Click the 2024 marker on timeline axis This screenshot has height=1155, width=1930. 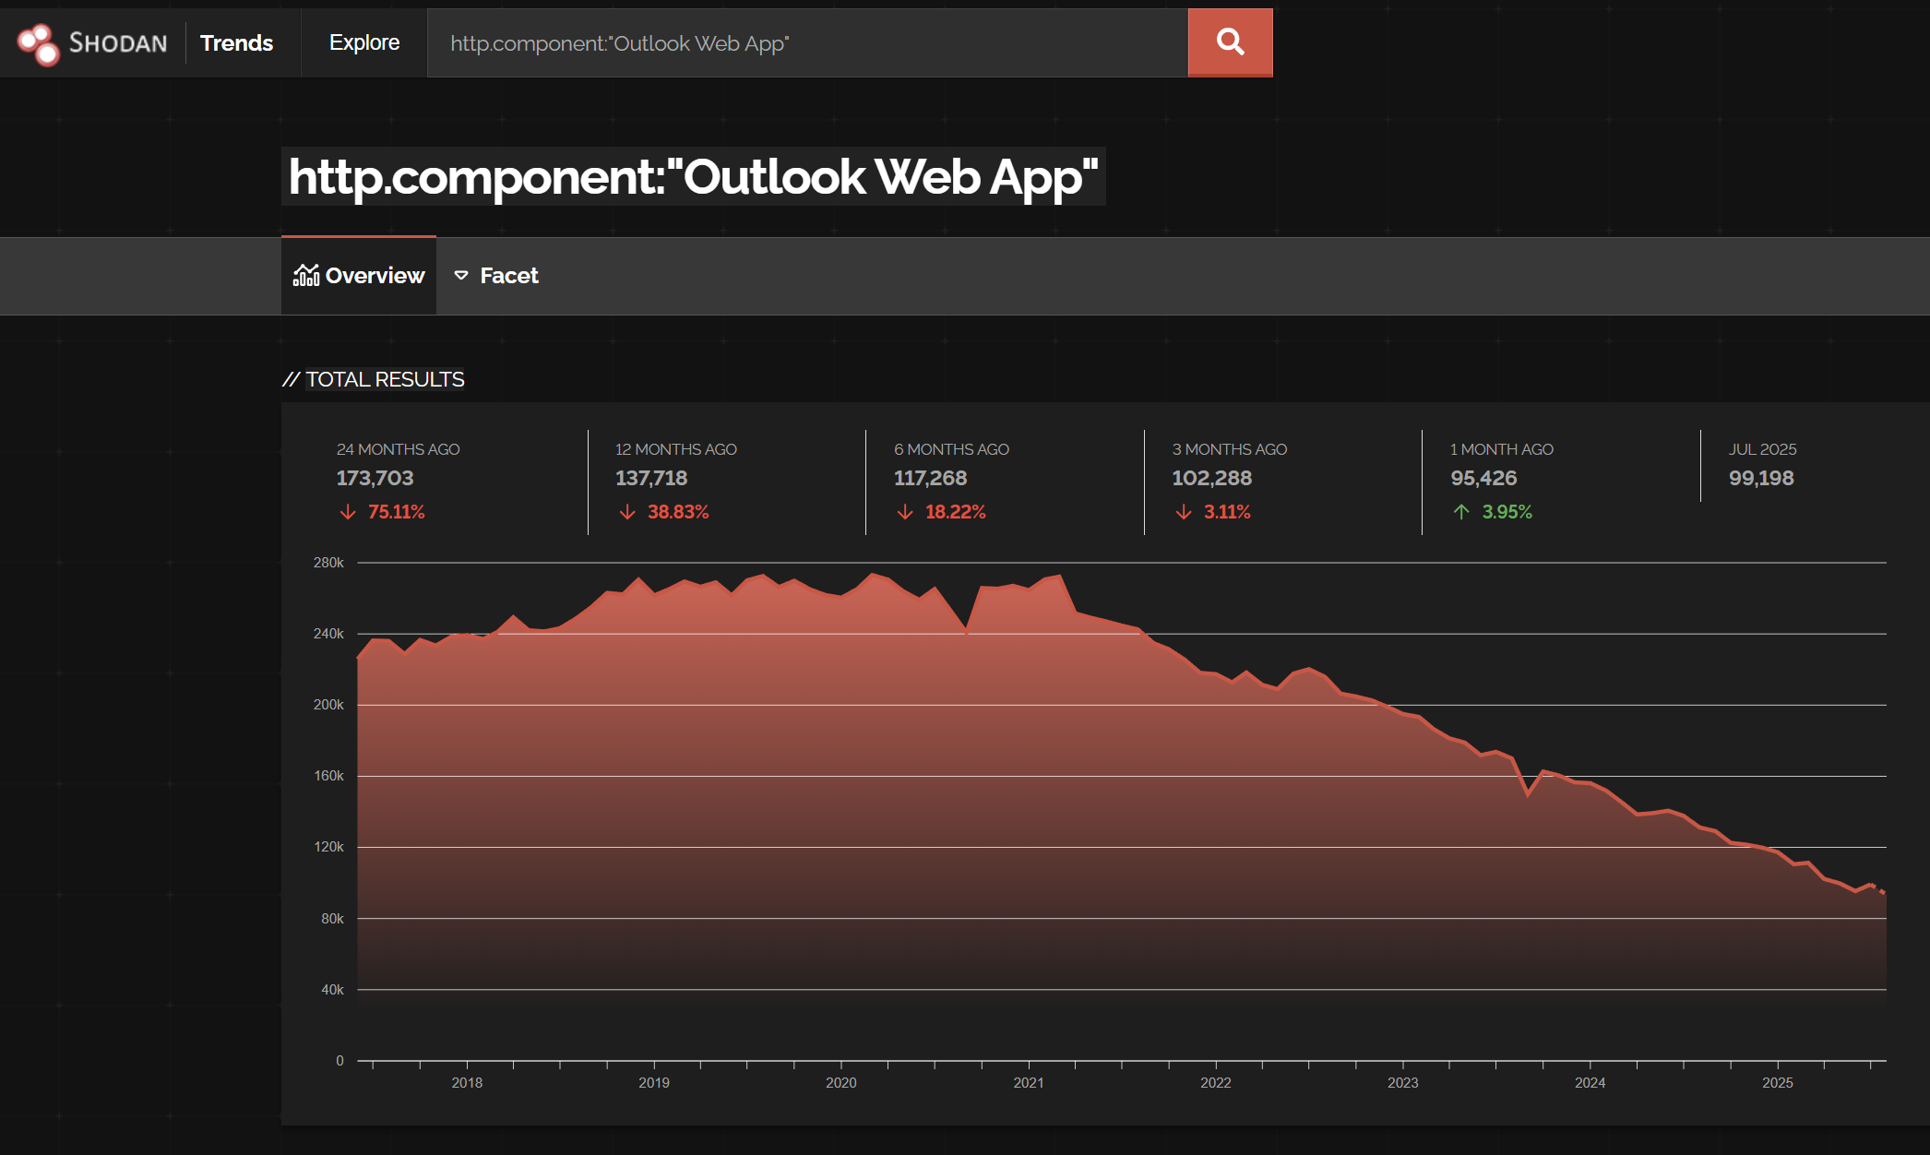[1590, 1082]
